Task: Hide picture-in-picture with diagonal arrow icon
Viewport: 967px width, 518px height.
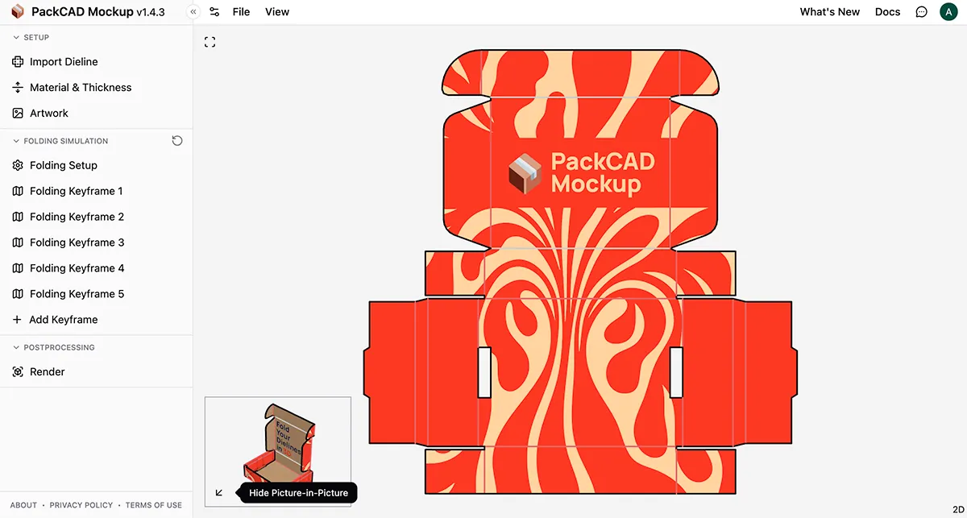Action: pyautogui.click(x=219, y=493)
